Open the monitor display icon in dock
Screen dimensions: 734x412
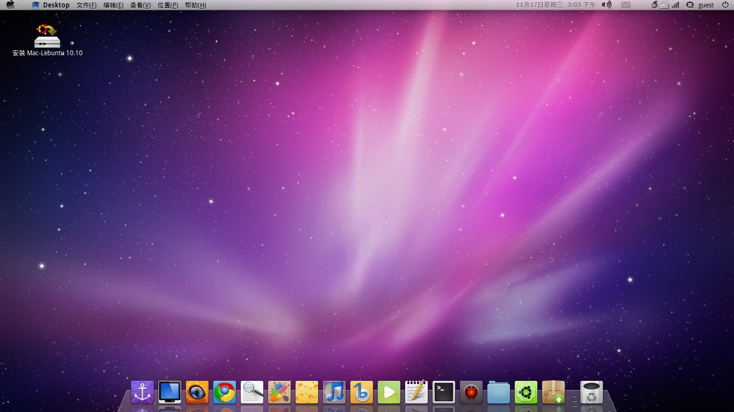(170, 392)
